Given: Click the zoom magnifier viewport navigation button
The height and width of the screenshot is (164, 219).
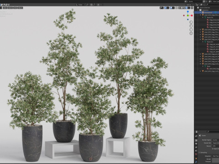Looking at the screenshot, I should [x=191, y=22].
